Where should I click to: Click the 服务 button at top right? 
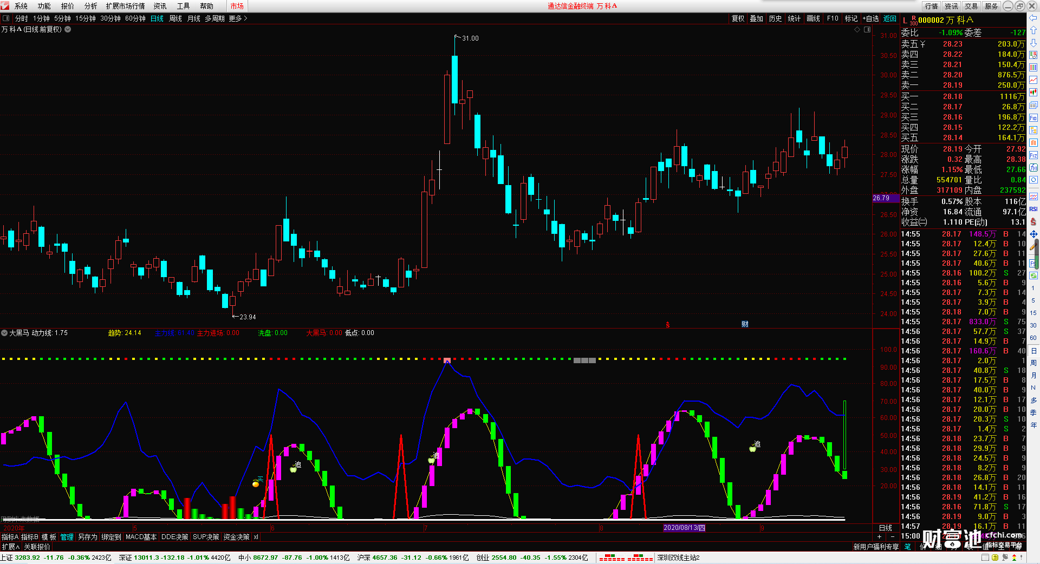991,6
